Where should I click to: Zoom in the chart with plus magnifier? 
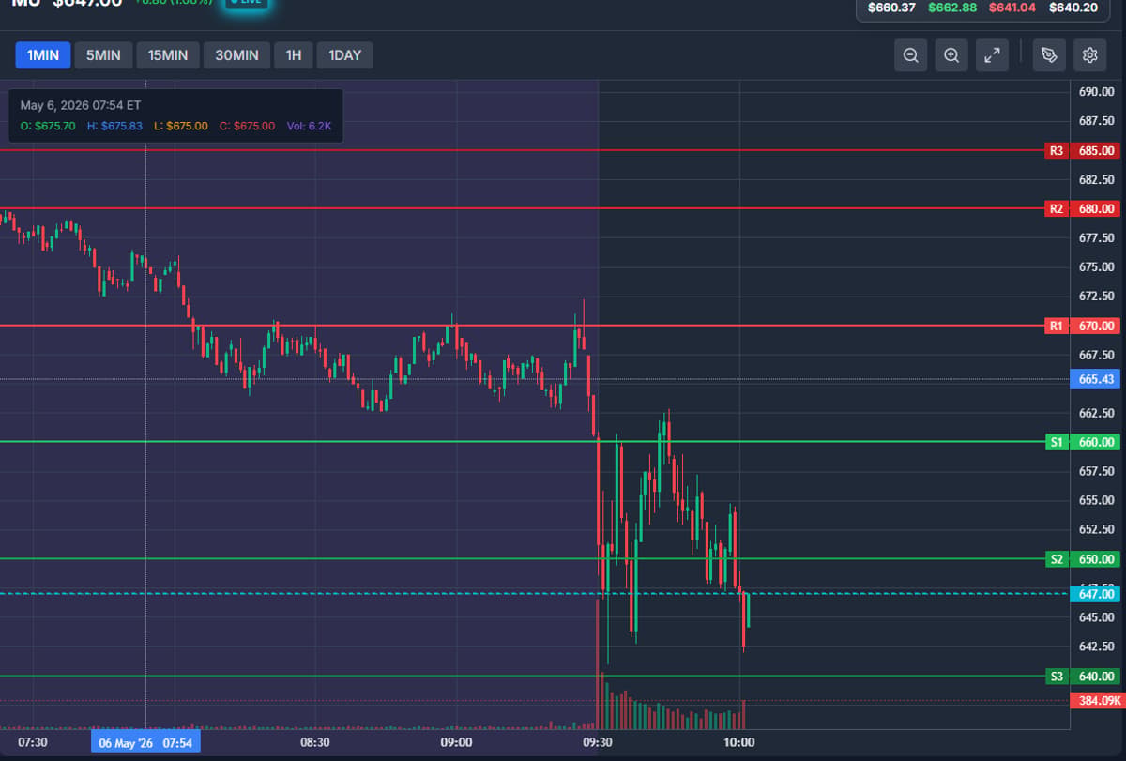click(x=951, y=55)
